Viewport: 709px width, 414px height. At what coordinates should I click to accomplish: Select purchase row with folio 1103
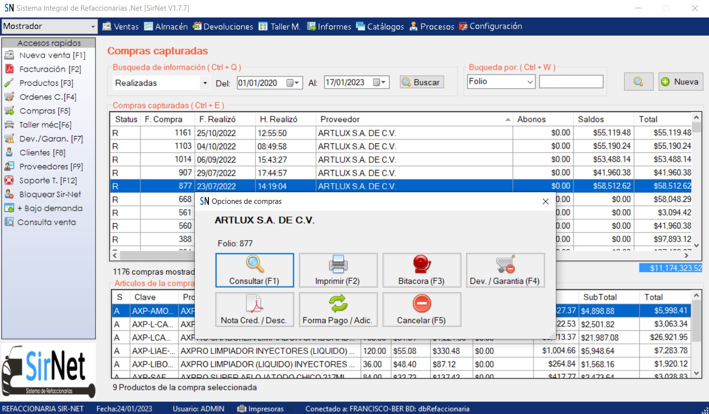click(x=401, y=146)
